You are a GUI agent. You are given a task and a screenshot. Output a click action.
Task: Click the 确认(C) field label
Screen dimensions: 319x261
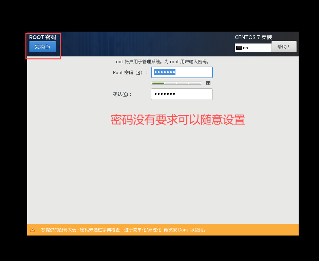[122, 94]
